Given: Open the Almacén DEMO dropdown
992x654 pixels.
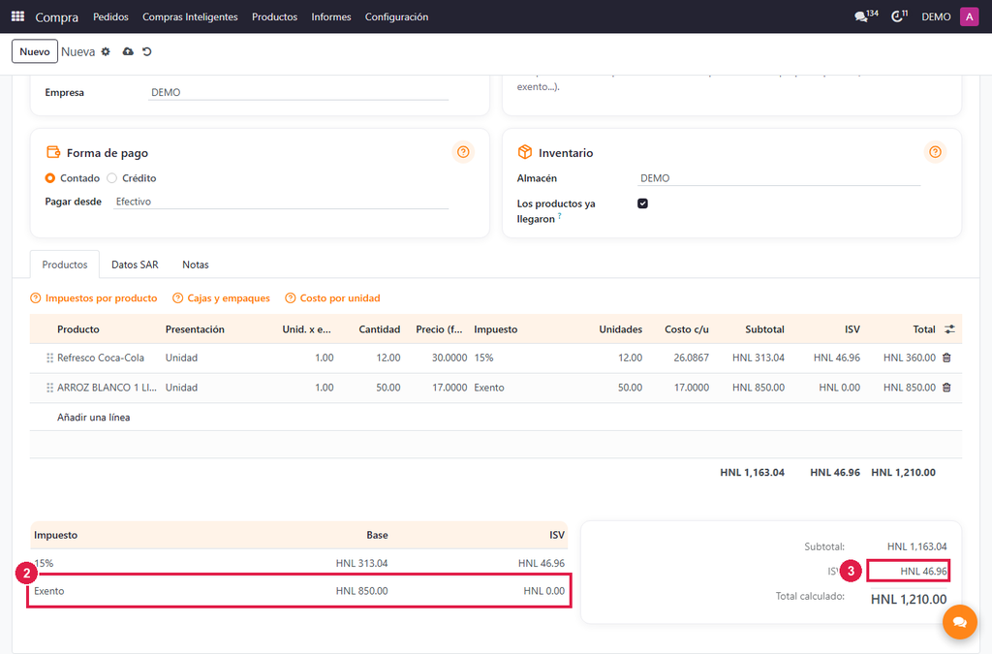Looking at the screenshot, I should (x=779, y=178).
